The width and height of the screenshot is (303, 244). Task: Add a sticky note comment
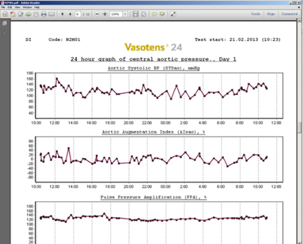[x=154, y=14]
